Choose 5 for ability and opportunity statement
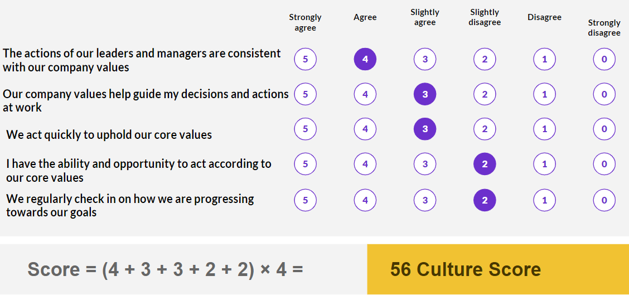 click(305, 164)
